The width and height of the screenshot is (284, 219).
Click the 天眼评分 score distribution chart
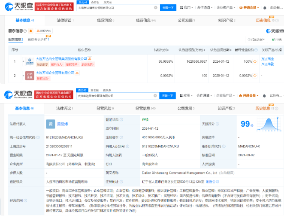click(269, 124)
